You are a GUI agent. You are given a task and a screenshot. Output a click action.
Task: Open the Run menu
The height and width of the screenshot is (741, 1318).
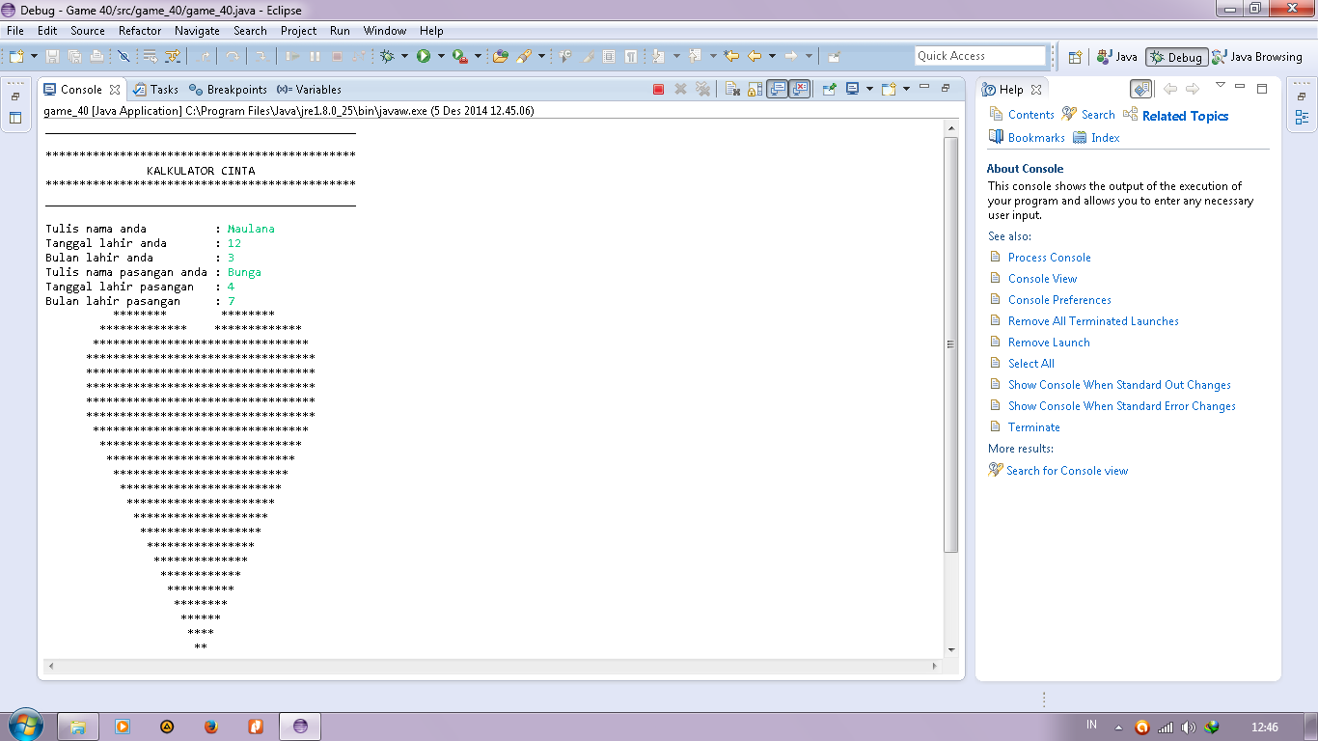340,30
